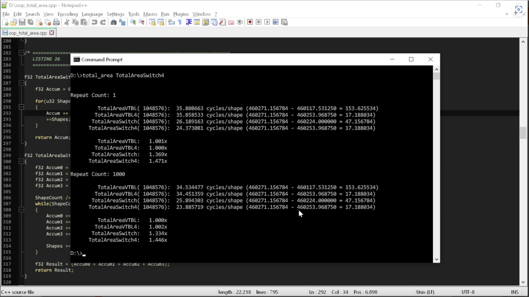Collapse the comment block fold at line 282
The image size is (529, 297).
21,52
